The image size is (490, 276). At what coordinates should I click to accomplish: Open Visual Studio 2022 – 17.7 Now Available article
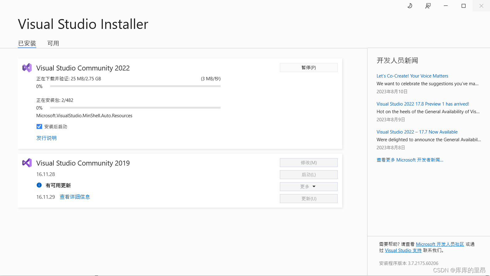click(417, 132)
